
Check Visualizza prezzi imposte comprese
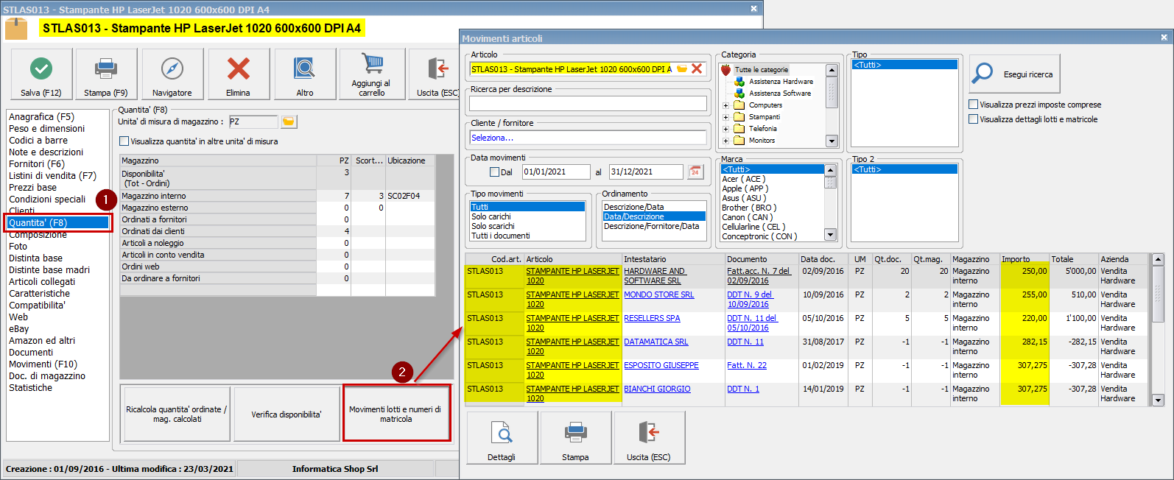coord(974,105)
